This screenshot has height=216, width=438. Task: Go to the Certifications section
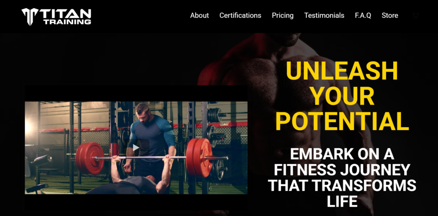(240, 15)
